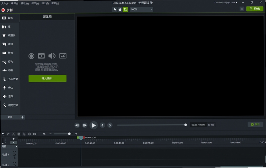Open the 属性 properties button
Image resolution: width=266 pixels, height=168 pixels.
click(x=255, y=125)
